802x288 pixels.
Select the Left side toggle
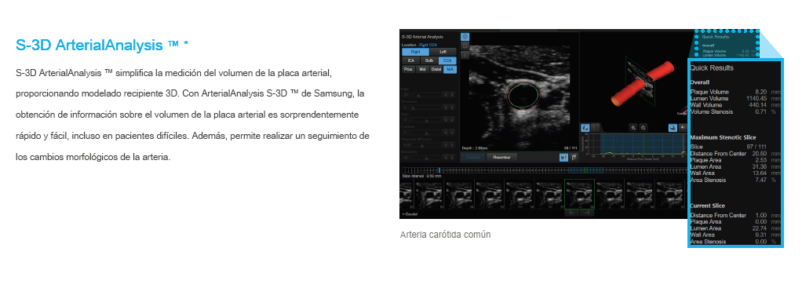443,52
